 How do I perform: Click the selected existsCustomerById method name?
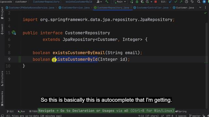[75, 59]
